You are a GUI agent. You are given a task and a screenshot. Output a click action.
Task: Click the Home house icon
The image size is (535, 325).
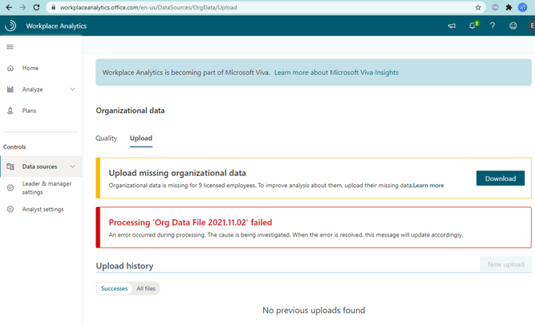(10, 68)
